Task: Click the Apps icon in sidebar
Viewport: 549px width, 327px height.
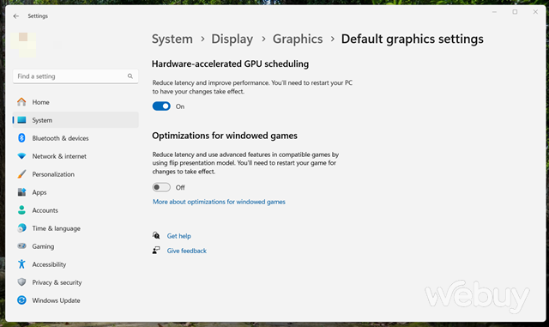Action: pos(21,192)
